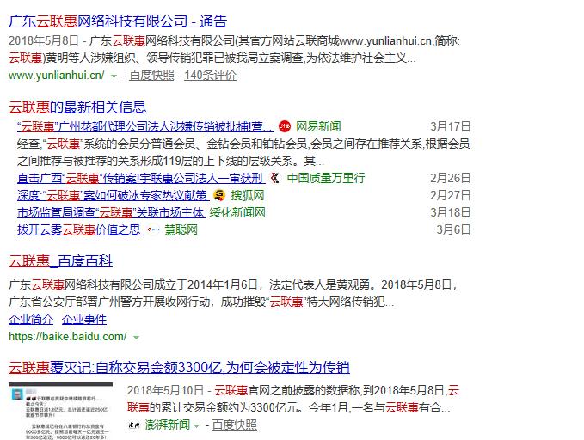The width and height of the screenshot is (584, 440).
Task: Open news 直击广西“云联惠”传销案
Action: point(141,178)
